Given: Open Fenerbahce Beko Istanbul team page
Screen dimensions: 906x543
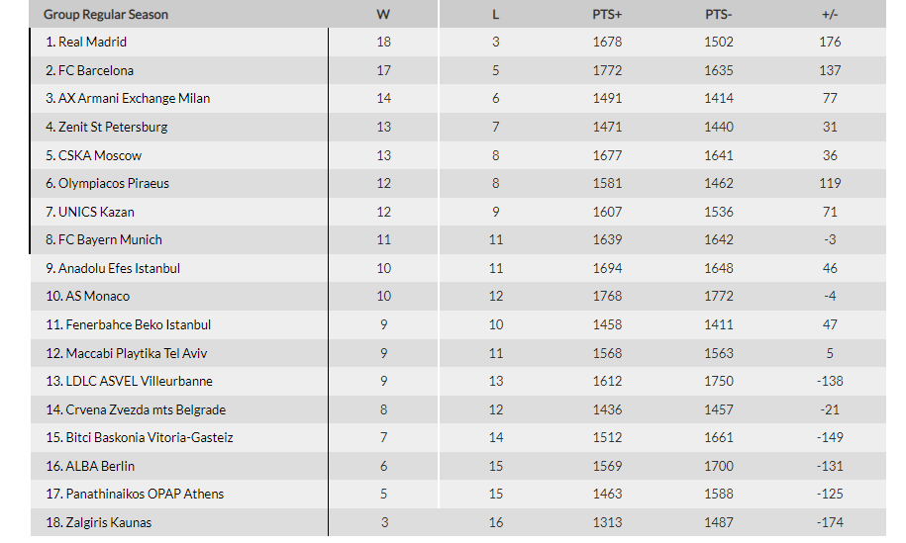Looking at the screenshot, I should [x=138, y=324].
